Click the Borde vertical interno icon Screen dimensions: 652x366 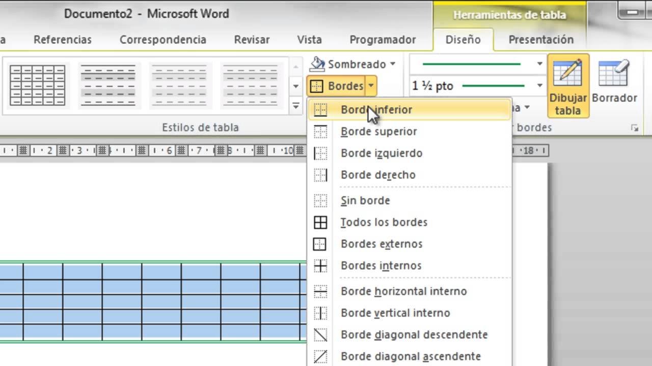coord(320,313)
